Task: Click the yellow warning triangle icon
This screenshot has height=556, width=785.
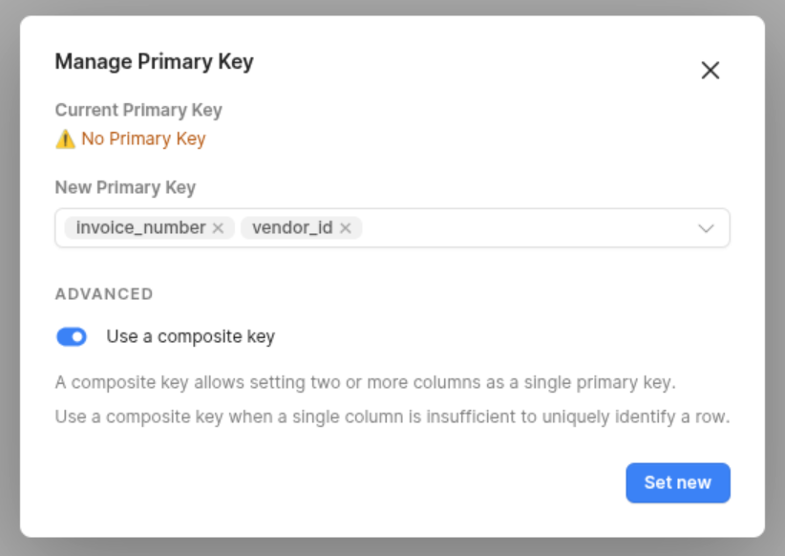Action: (65, 139)
